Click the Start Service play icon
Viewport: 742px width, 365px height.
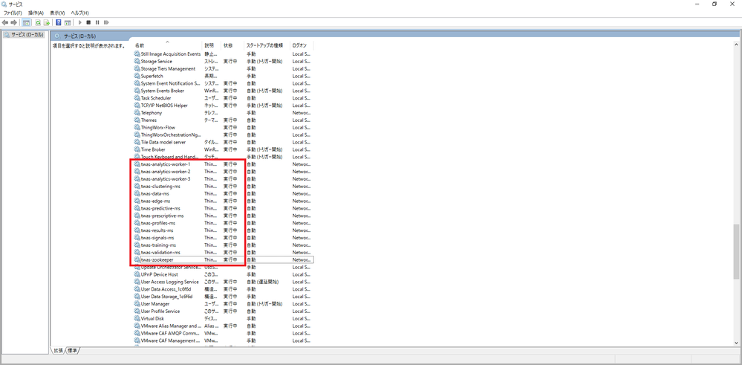[80, 22]
